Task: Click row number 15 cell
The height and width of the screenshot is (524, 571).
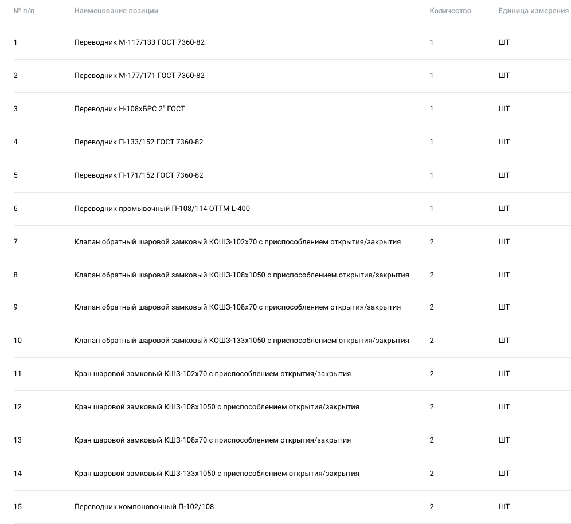Action: coord(17,507)
